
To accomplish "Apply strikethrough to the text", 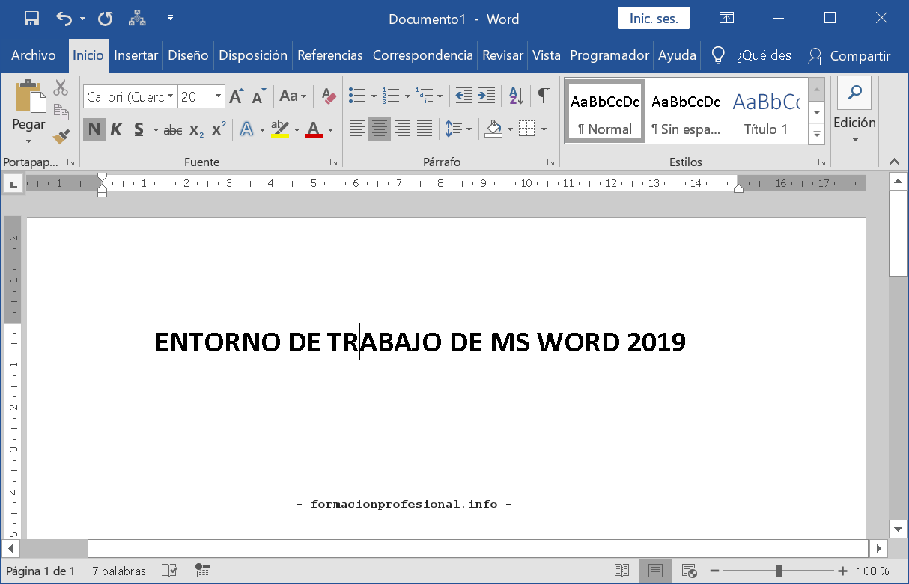I will (x=172, y=129).
